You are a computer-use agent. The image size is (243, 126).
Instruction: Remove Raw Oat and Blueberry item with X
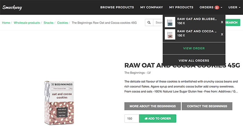[x=222, y=22]
